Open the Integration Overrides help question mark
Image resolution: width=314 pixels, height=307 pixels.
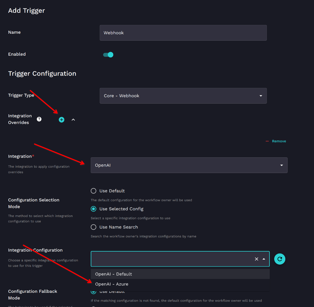39,119
